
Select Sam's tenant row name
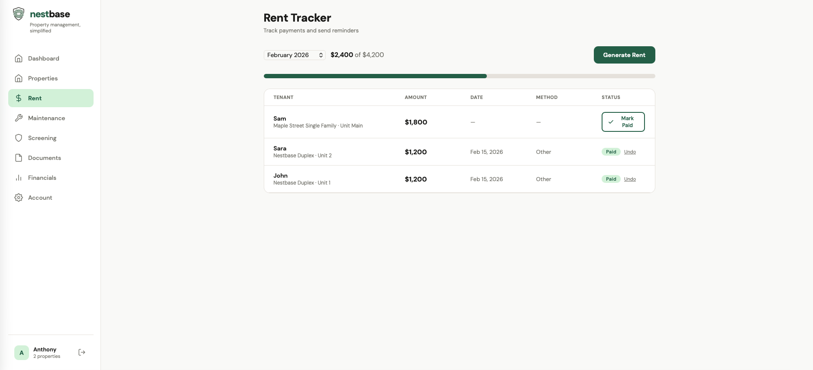tap(280, 118)
